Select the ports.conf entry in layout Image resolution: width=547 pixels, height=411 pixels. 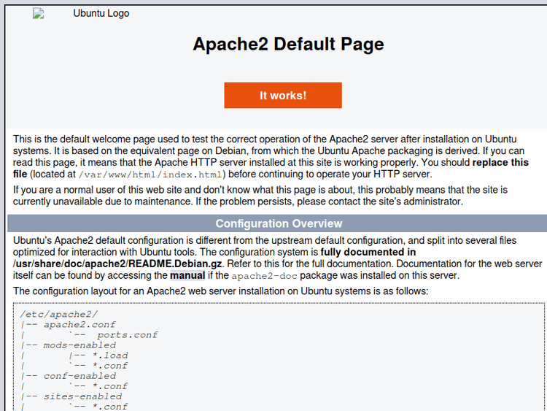point(127,335)
